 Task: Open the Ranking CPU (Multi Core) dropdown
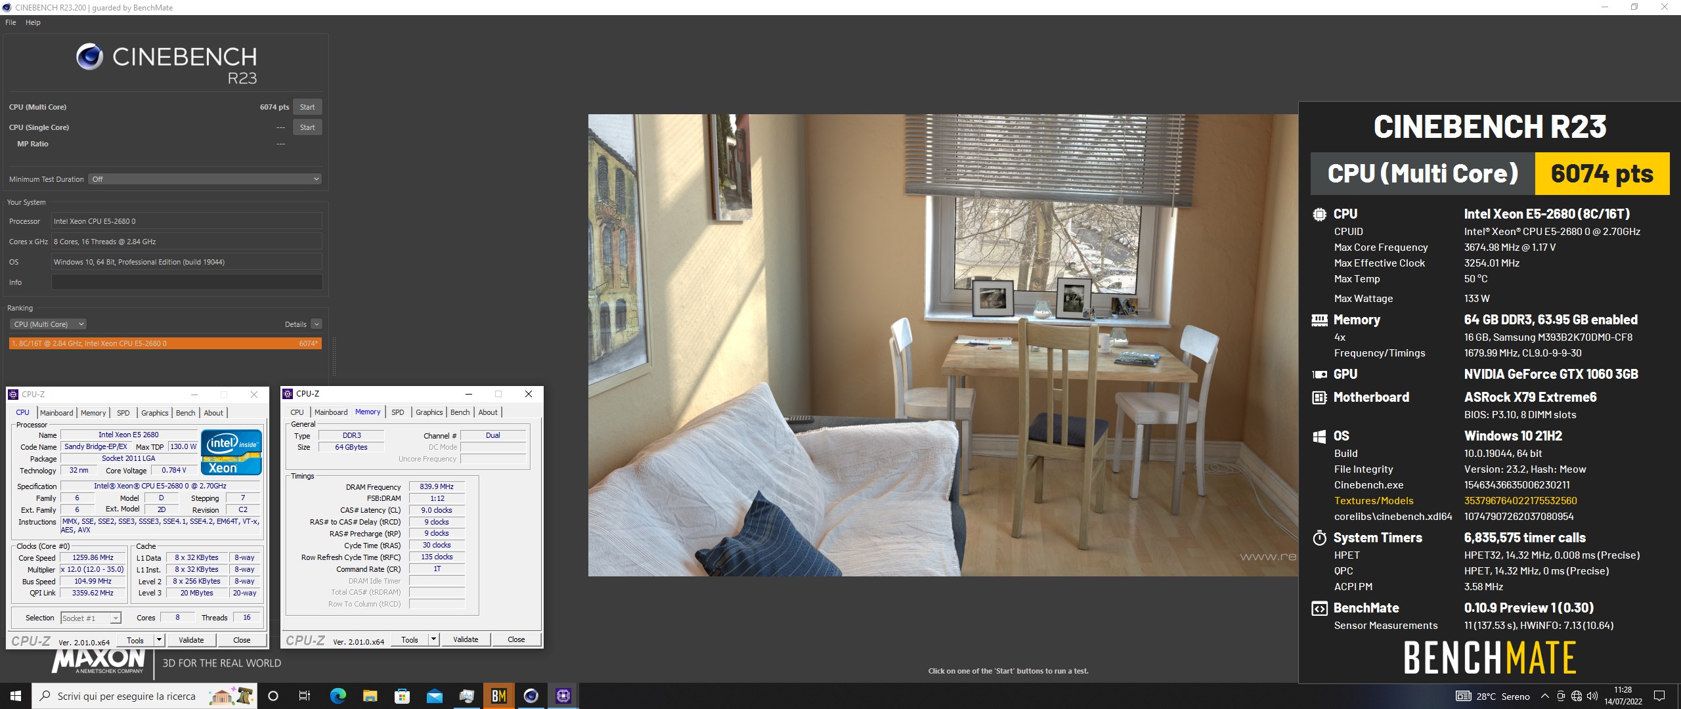click(47, 324)
